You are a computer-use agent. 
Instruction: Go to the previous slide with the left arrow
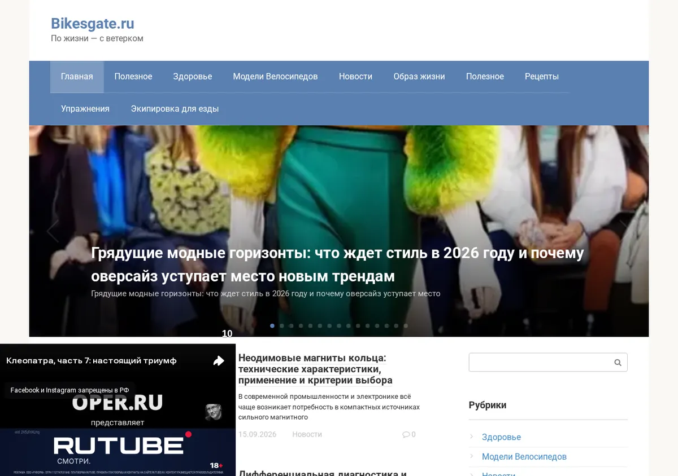(x=53, y=231)
